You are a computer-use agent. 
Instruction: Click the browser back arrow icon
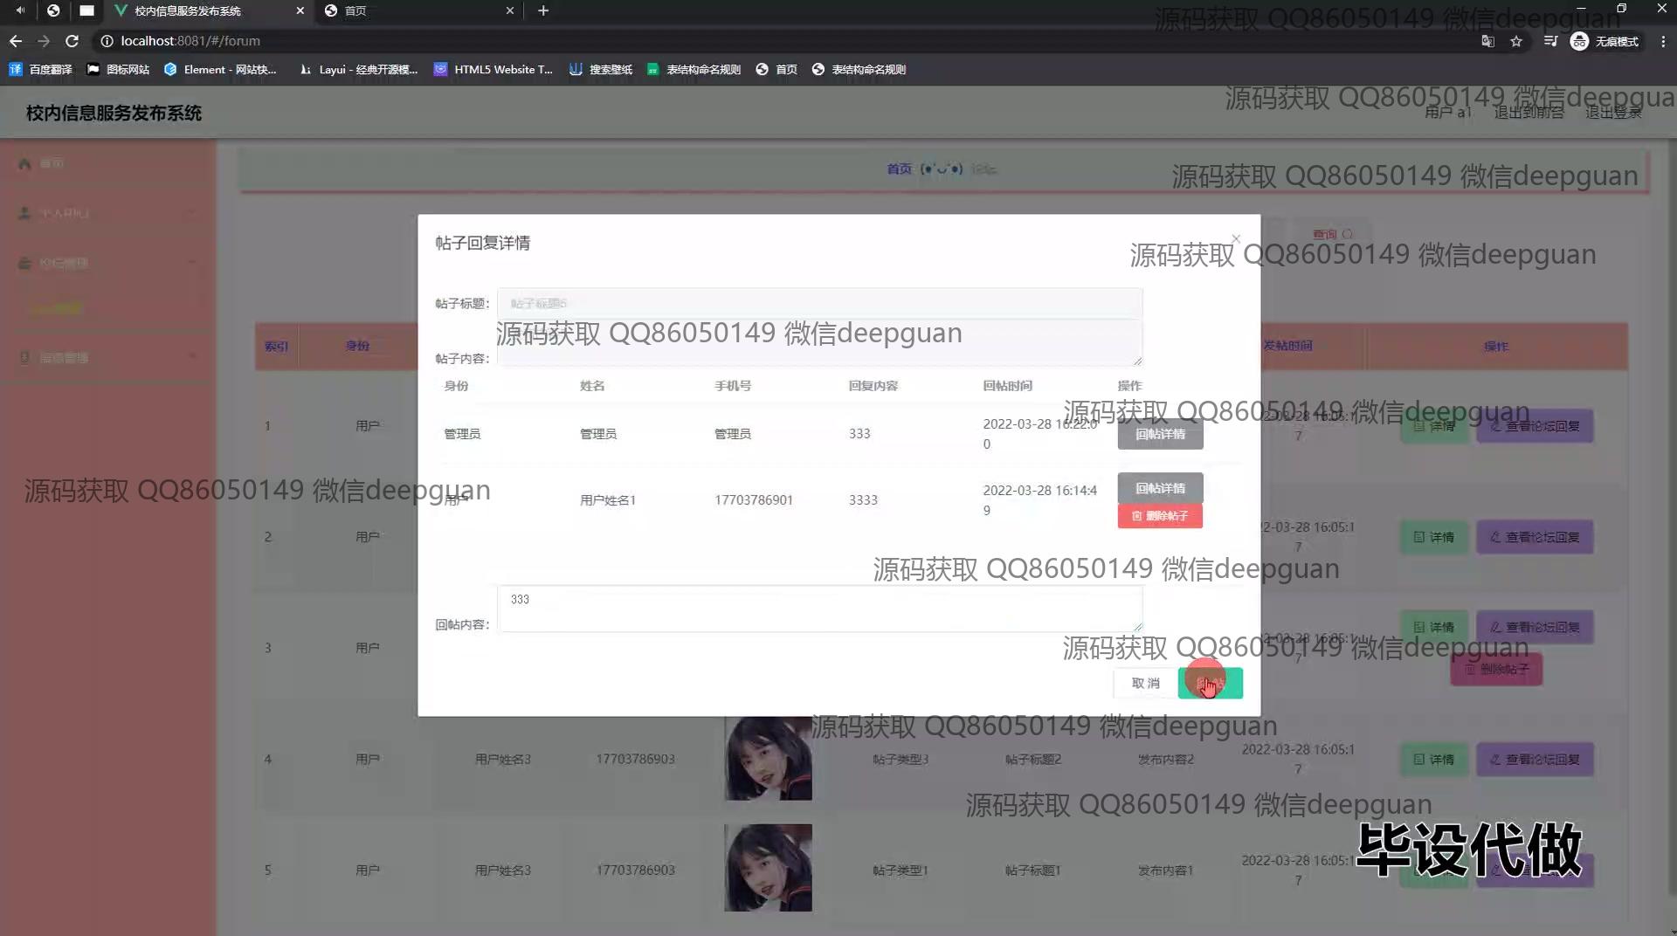[x=16, y=41]
